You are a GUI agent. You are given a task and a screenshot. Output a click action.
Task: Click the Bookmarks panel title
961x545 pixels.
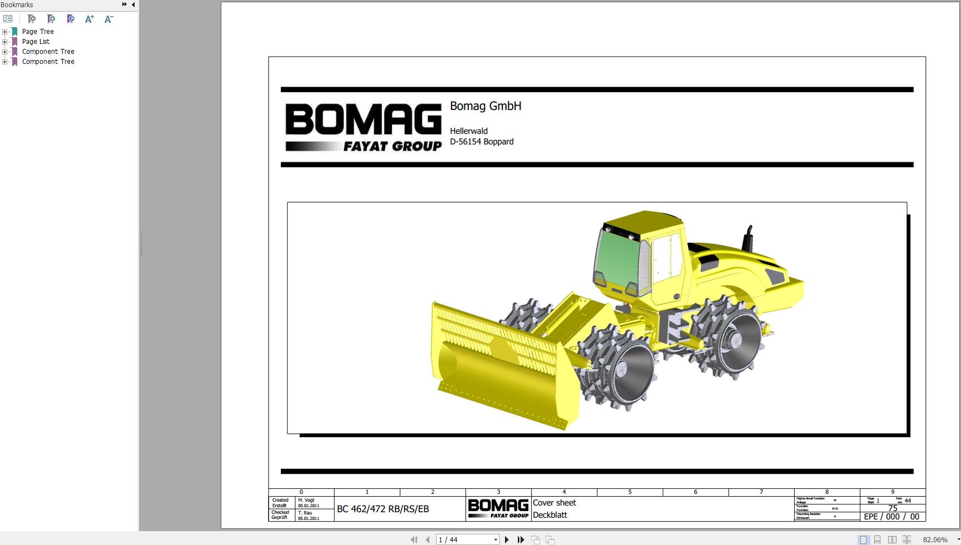17,4
